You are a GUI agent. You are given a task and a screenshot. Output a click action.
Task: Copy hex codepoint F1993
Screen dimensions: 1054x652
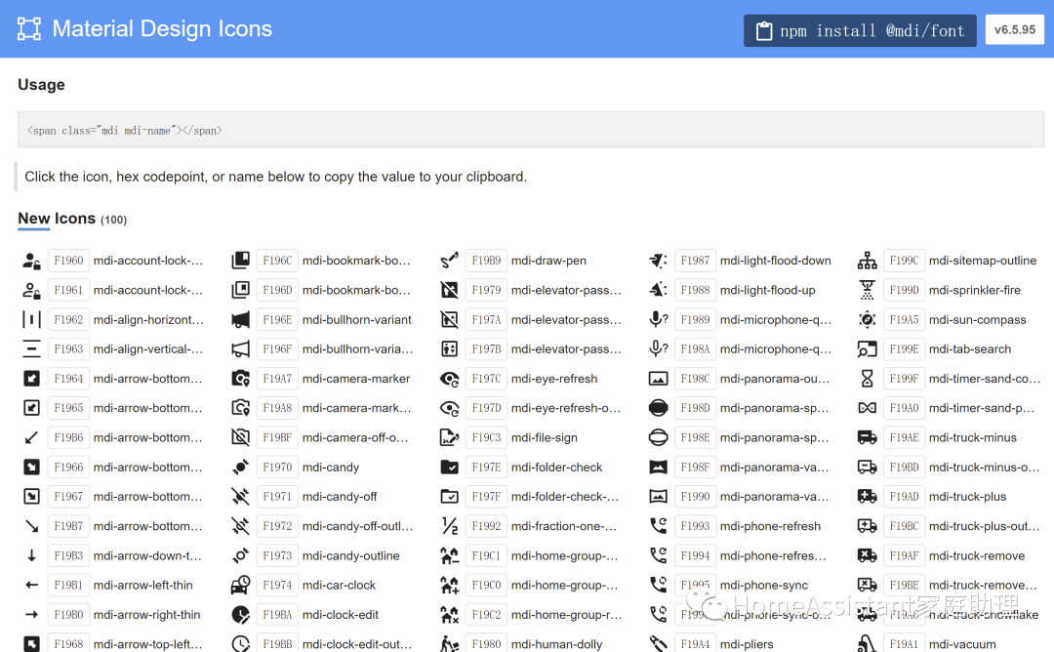coord(695,526)
